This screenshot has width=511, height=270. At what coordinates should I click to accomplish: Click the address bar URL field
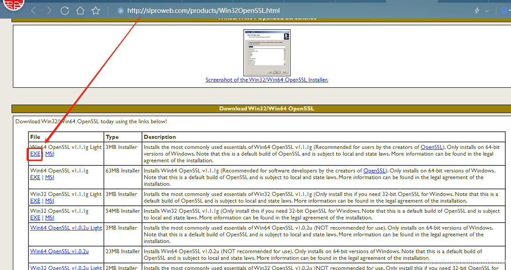click(203, 11)
